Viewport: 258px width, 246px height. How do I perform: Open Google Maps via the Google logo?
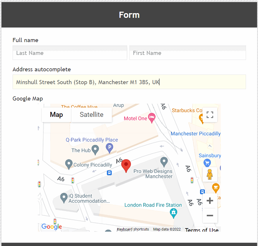(x=51, y=227)
